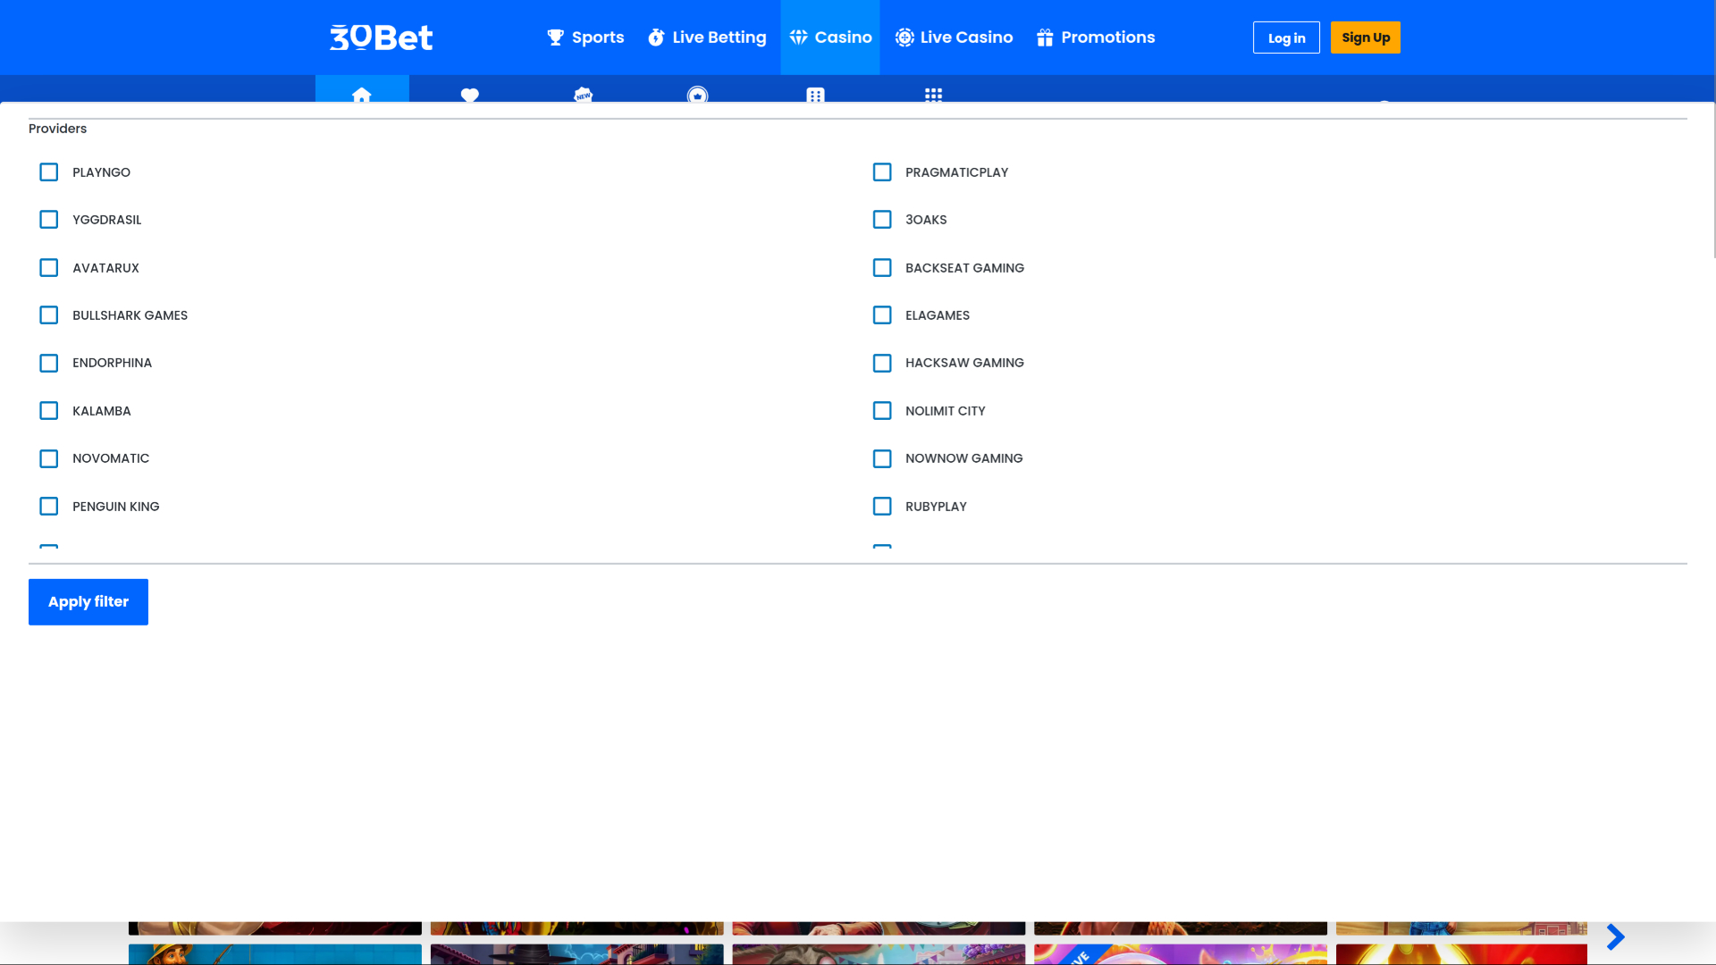The width and height of the screenshot is (1716, 965).
Task: Click the Sign Up button
Action: pyautogui.click(x=1365, y=37)
